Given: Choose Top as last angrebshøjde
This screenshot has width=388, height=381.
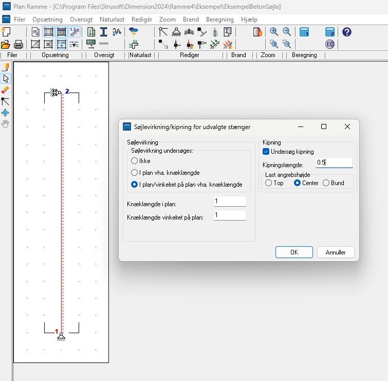Looking at the screenshot, I should click(x=269, y=183).
